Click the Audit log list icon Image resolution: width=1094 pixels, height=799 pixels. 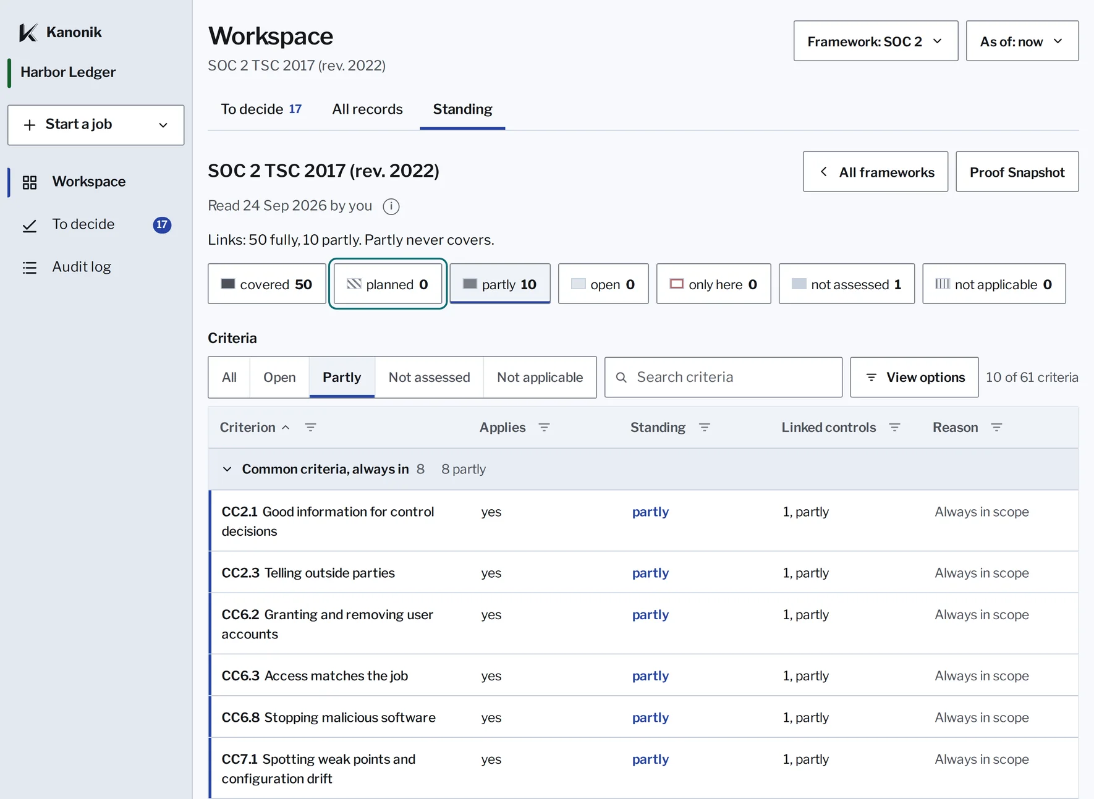(30, 268)
